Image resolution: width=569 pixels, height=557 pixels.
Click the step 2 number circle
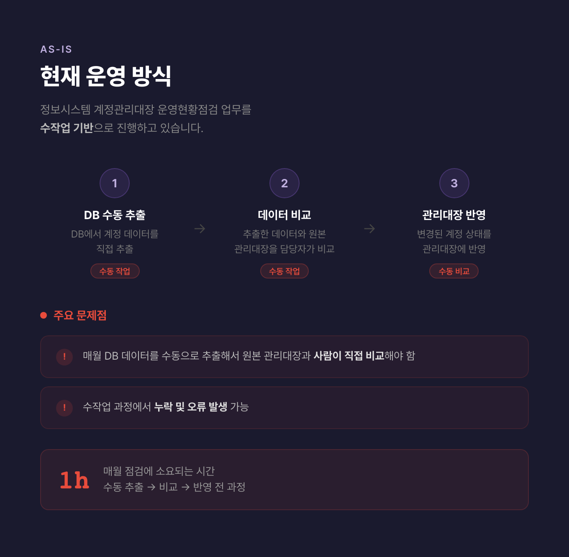click(x=284, y=183)
